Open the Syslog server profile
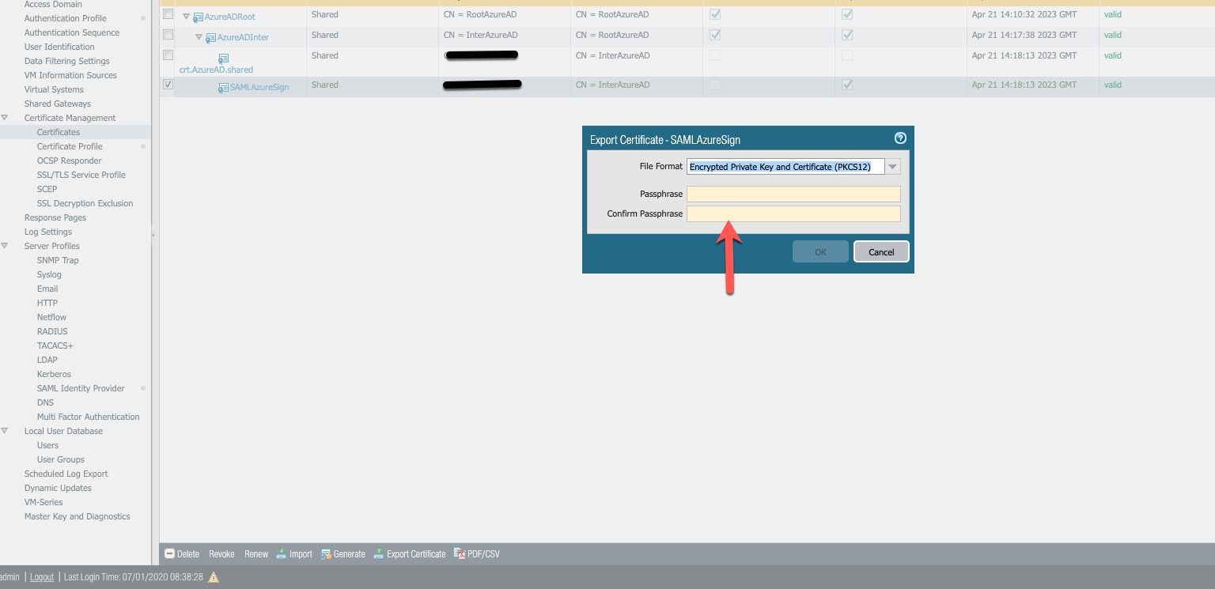The width and height of the screenshot is (1215, 589). coord(49,274)
